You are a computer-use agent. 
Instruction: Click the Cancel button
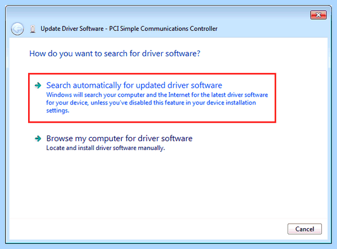(x=304, y=229)
